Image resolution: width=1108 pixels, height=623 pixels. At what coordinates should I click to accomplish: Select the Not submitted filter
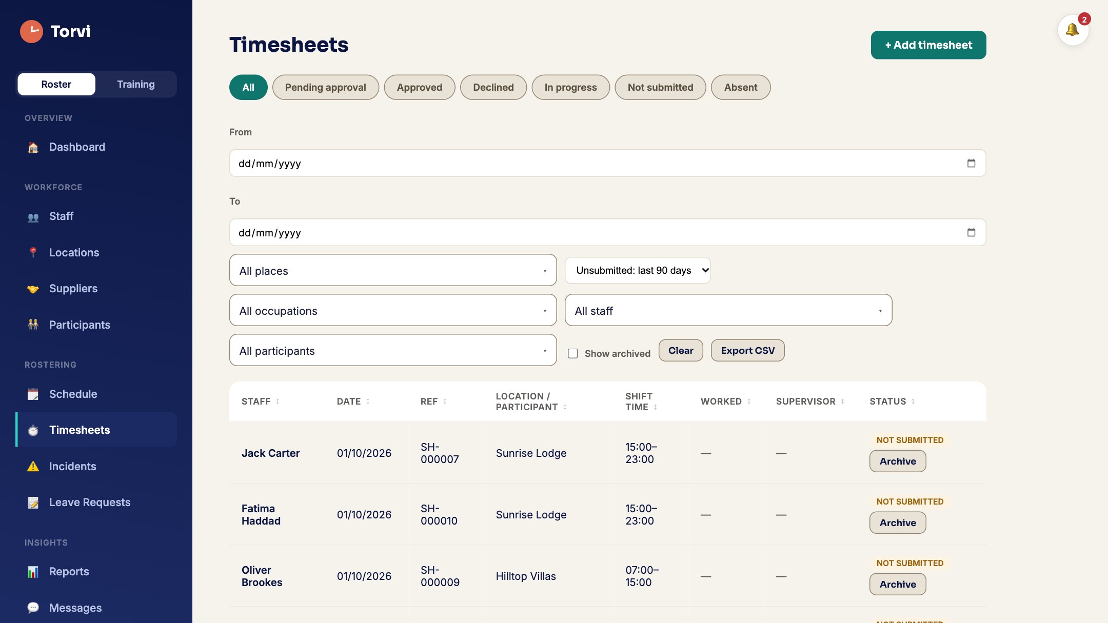pos(661,87)
